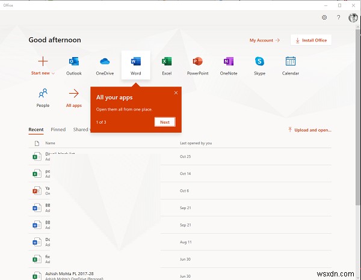Open the Outlook app

tap(74, 65)
